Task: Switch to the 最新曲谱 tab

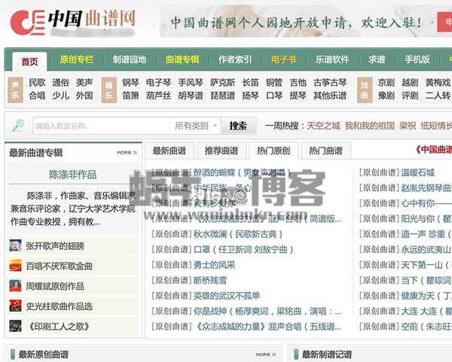Action: tap(169, 151)
